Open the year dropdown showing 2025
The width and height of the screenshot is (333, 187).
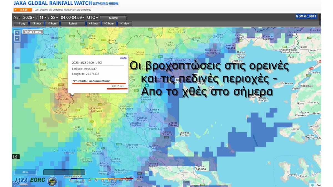click(x=29, y=17)
